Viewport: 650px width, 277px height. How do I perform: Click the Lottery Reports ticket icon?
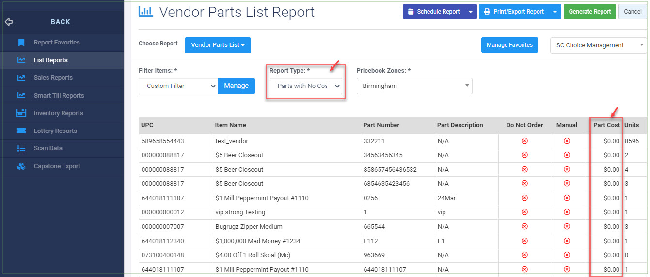pyautogui.click(x=21, y=131)
